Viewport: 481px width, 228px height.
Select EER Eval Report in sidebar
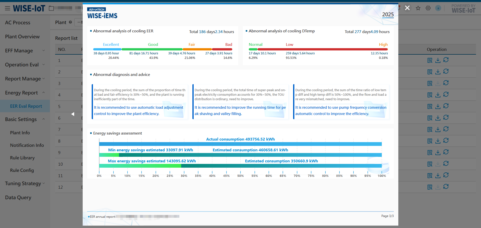click(26, 106)
